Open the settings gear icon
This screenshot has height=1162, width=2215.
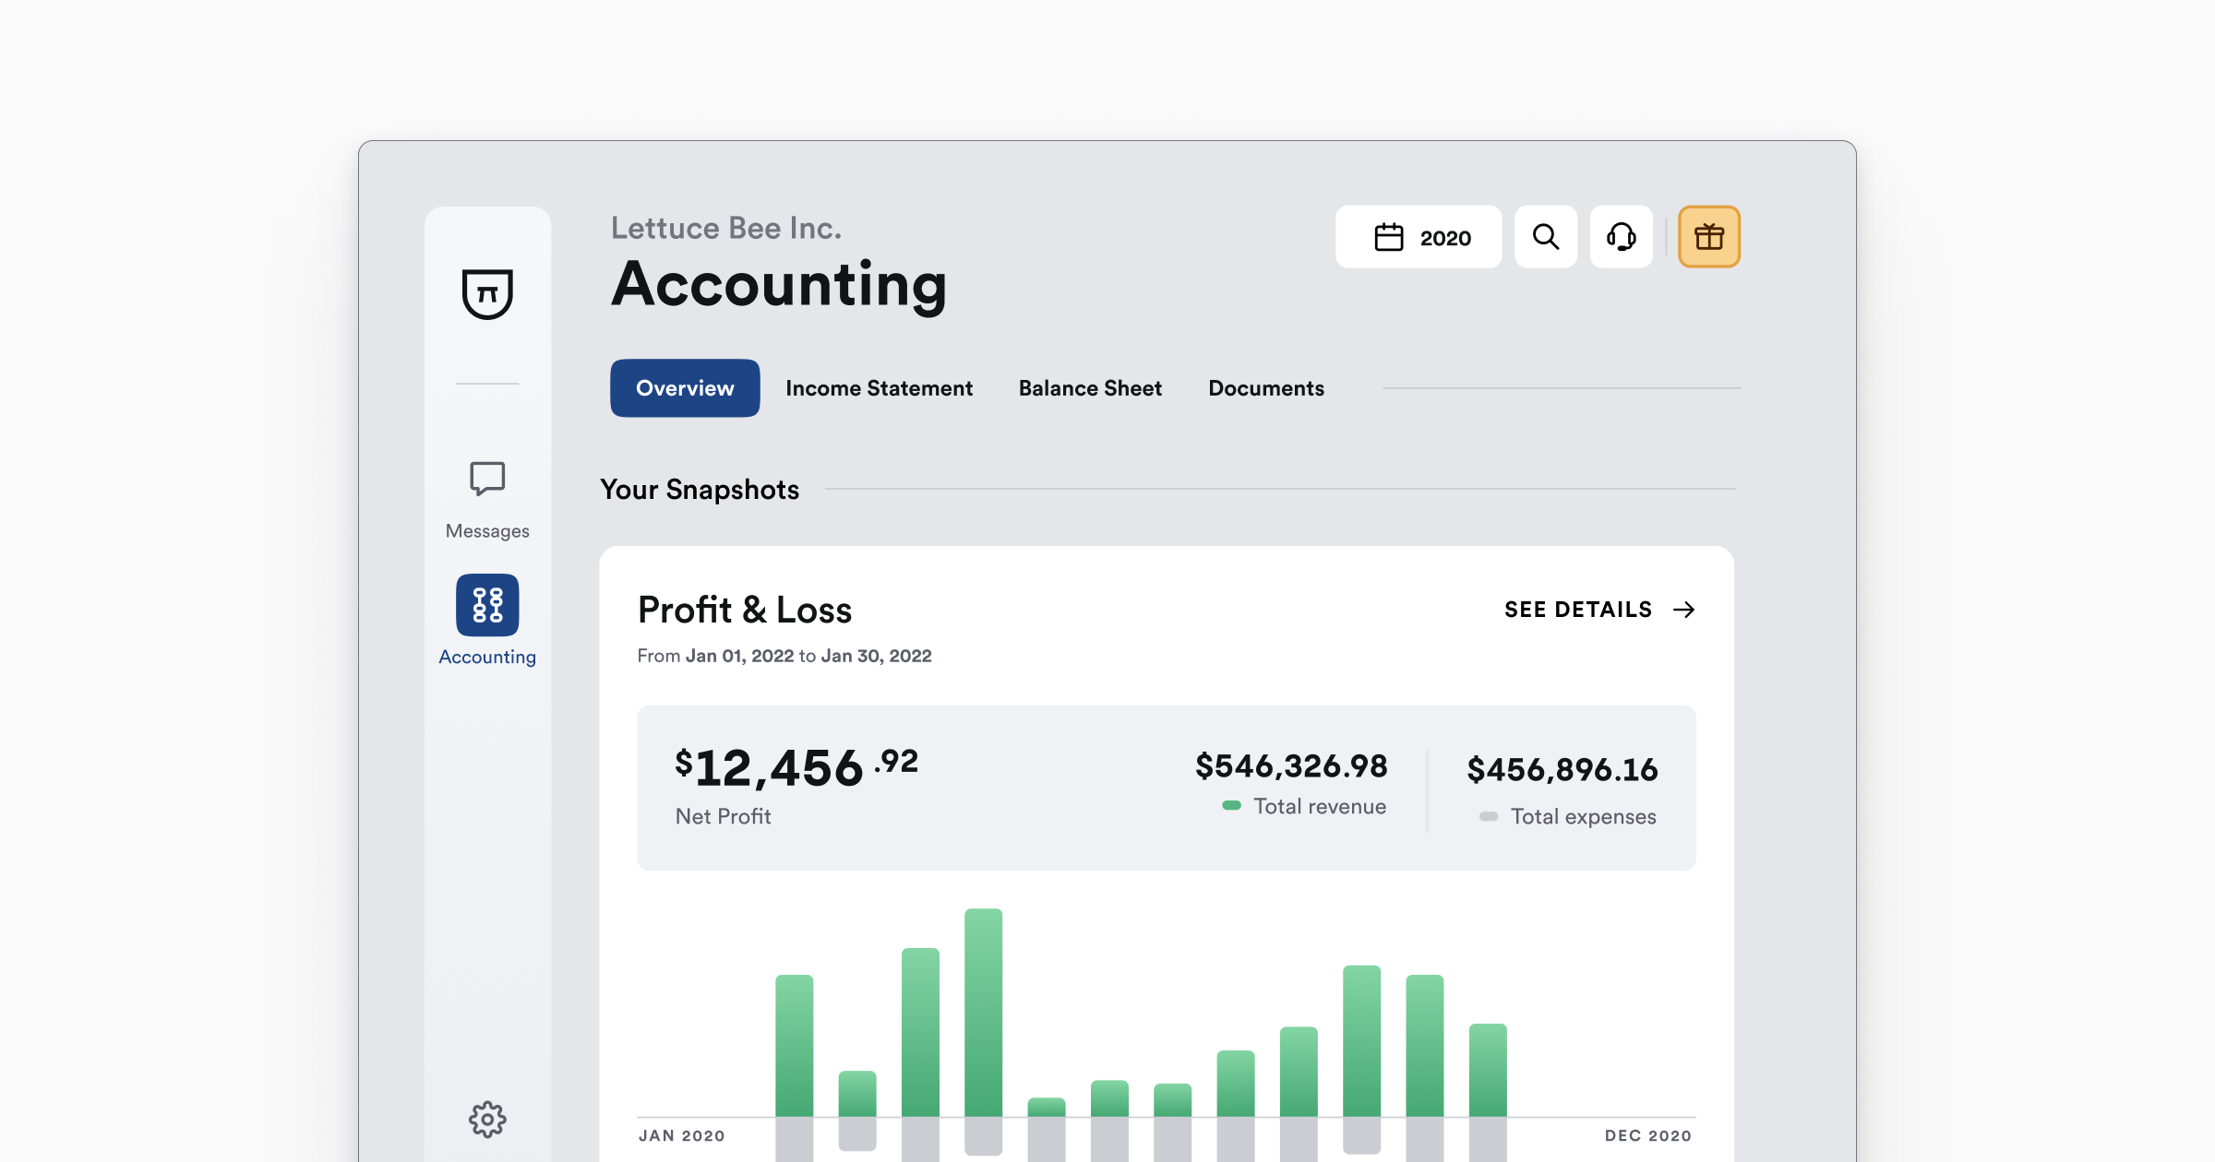pos(487,1120)
